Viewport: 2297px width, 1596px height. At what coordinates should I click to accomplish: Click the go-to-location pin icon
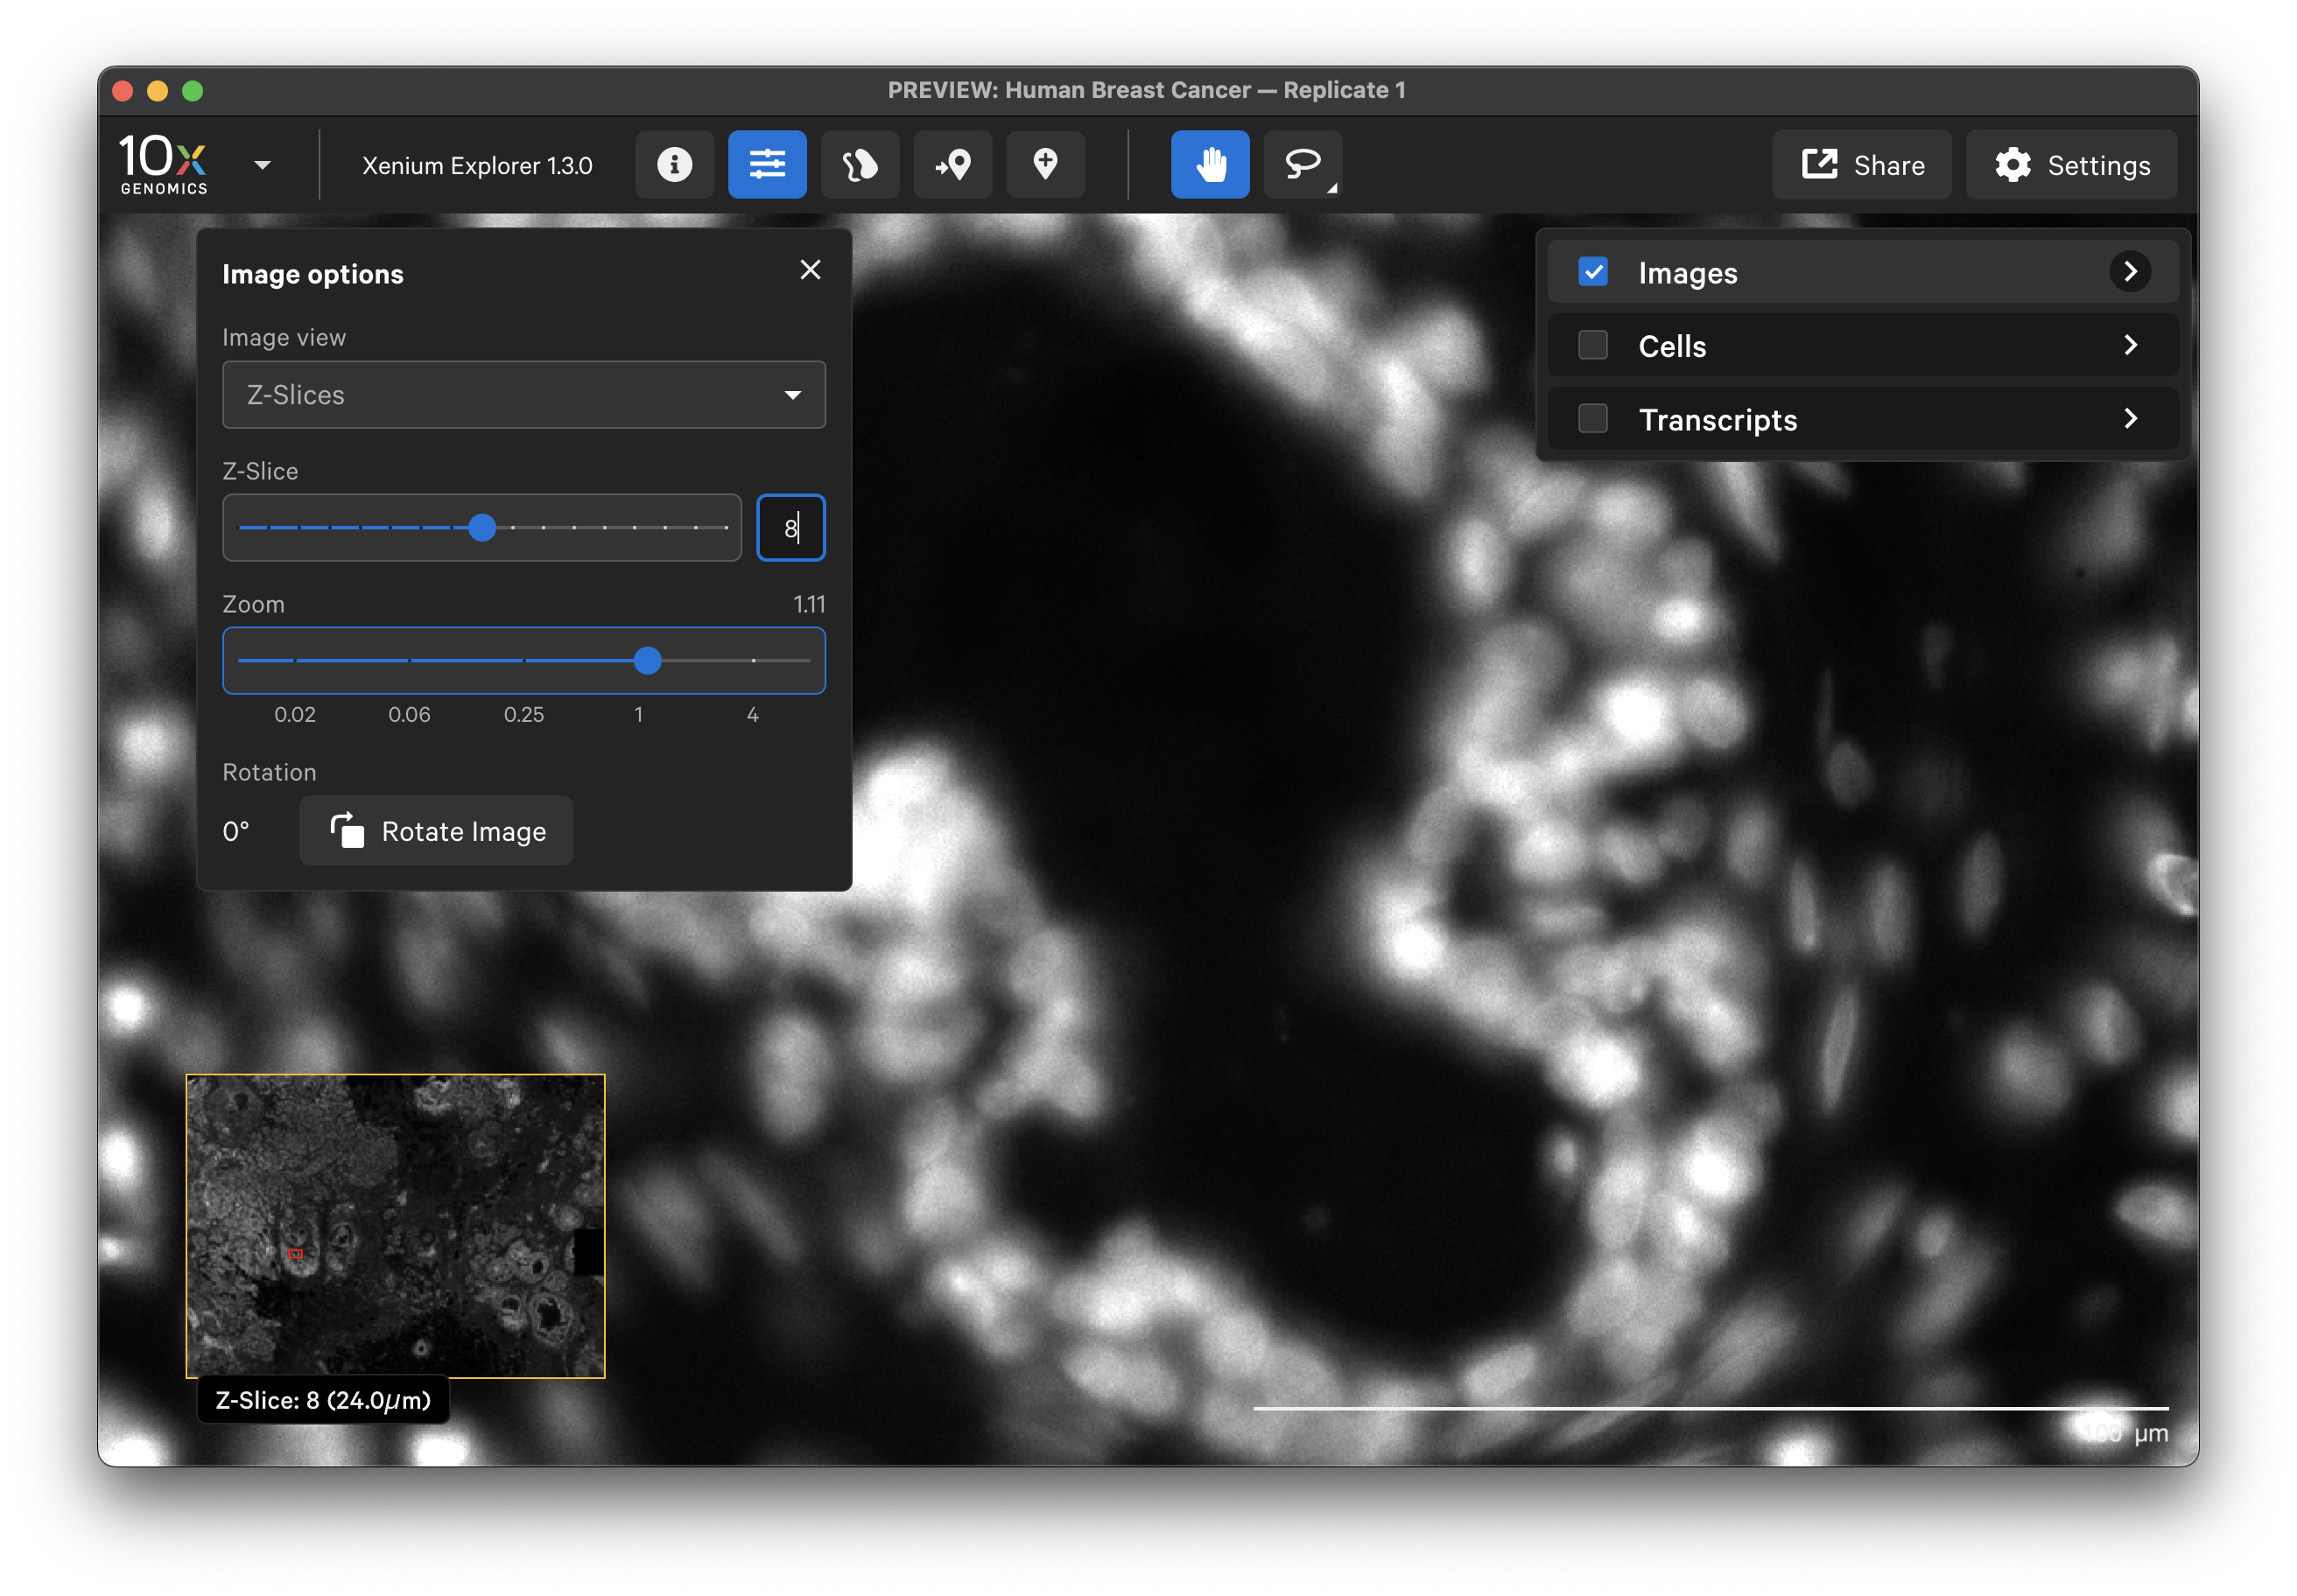[952, 164]
